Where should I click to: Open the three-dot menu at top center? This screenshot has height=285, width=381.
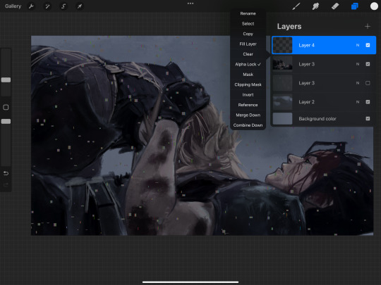click(190, 4)
